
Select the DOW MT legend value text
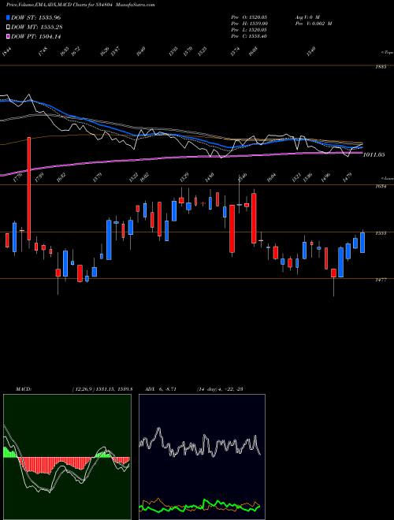(x=50, y=27)
